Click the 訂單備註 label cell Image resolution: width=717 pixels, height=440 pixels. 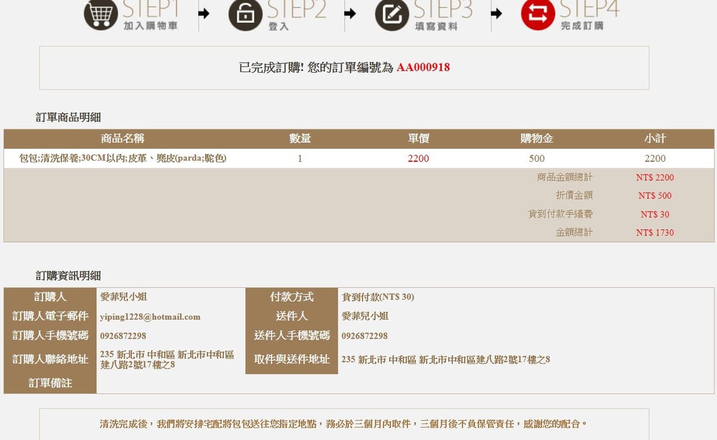(x=50, y=383)
